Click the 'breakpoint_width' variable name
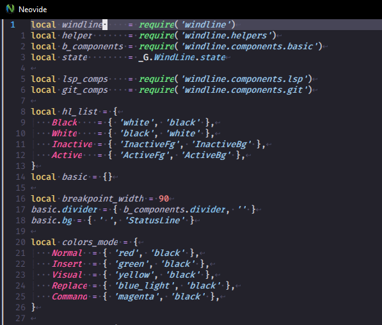This screenshot has width=382, height=325. (102, 198)
